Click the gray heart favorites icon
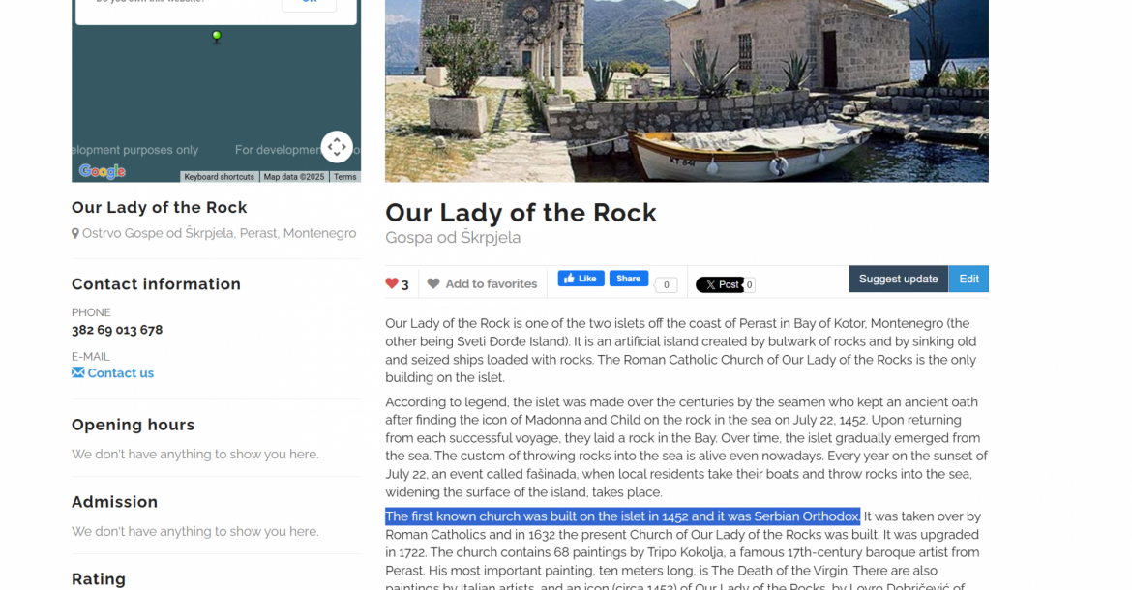Screen dimensions: 1132x590 click(433, 283)
